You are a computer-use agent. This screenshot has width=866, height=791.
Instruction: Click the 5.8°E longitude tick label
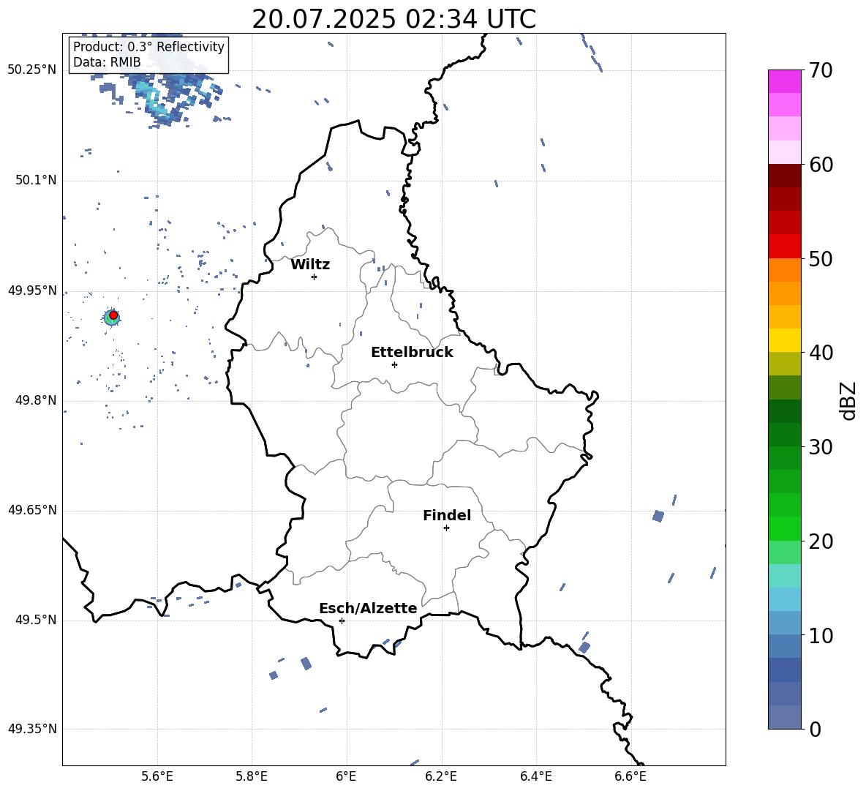(252, 776)
